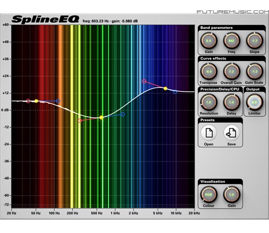Click the Slope knob

[x=254, y=41]
